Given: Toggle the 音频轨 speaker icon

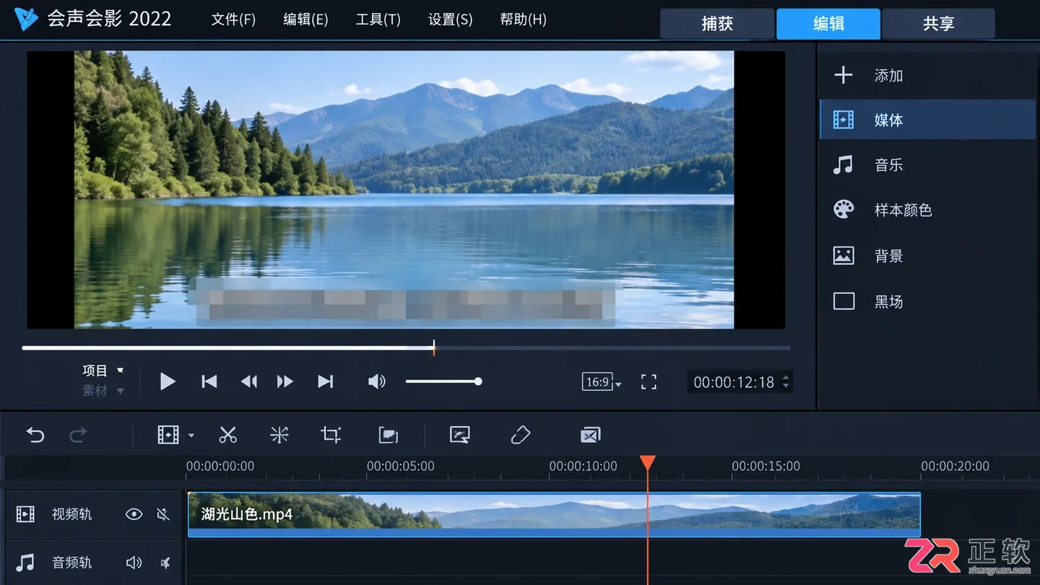Looking at the screenshot, I should click(x=134, y=563).
